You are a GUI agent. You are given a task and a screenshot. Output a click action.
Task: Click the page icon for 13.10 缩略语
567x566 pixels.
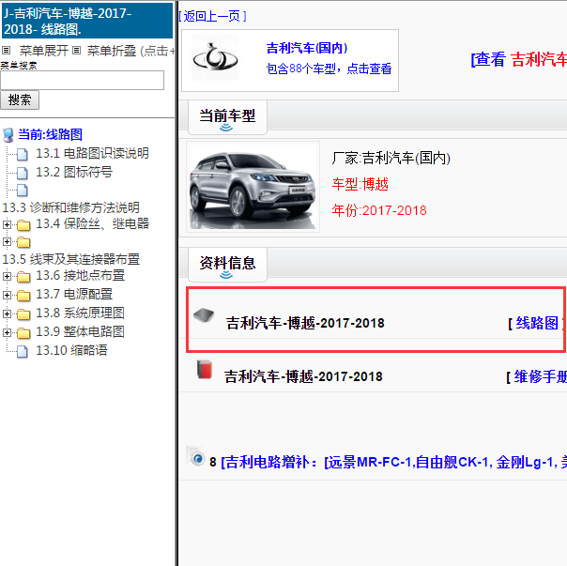[x=23, y=351]
